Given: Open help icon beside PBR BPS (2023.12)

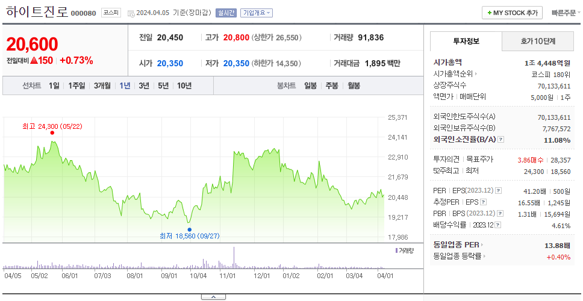Looking at the screenshot, I should click(x=500, y=214).
